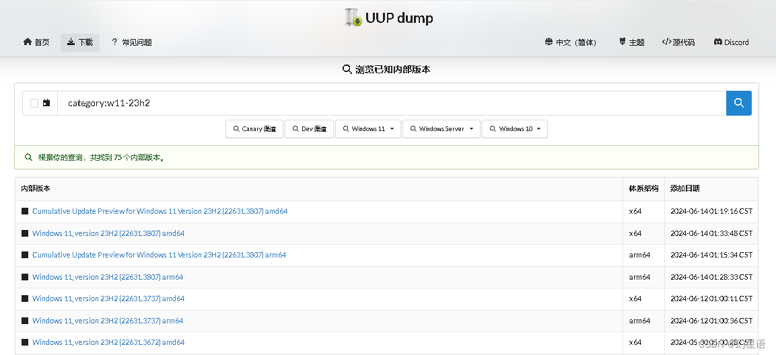Filter by Dev 渠道 channel

[x=310, y=129]
